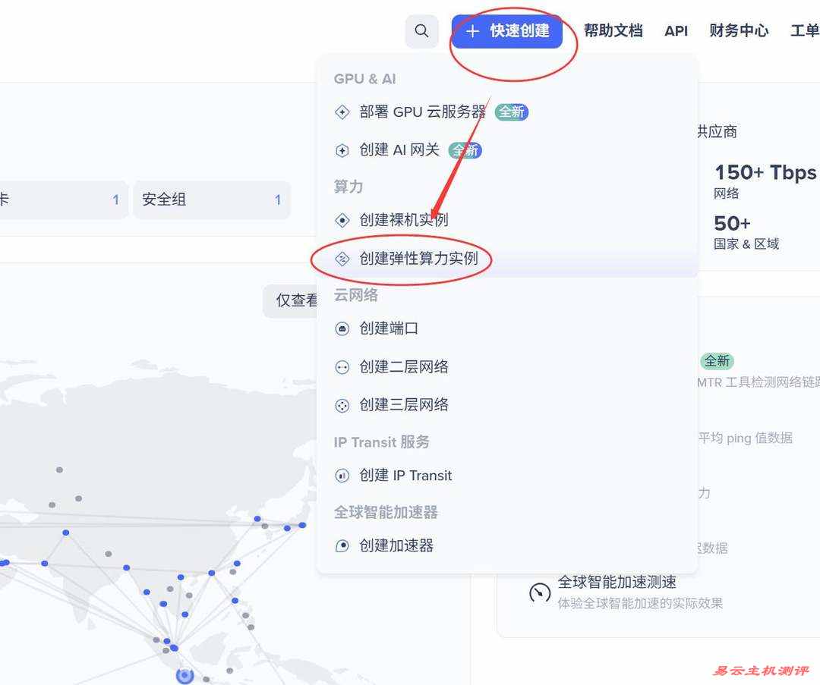The image size is (820, 685).
Task: Click the 创建三层网络 icon
Action: [342, 405]
